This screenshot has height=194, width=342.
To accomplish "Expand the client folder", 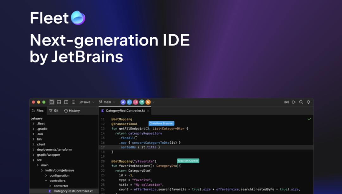I will click(x=34, y=144).
